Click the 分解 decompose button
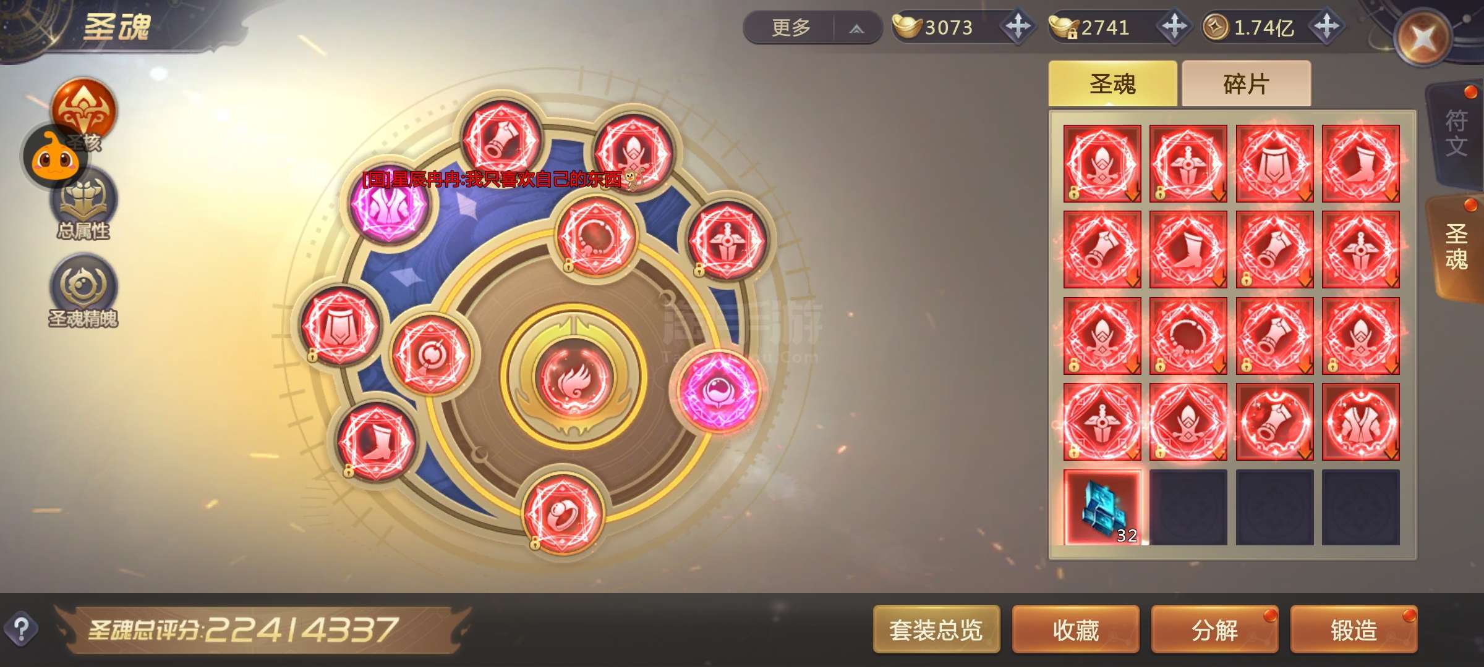 pyautogui.click(x=1214, y=630)
